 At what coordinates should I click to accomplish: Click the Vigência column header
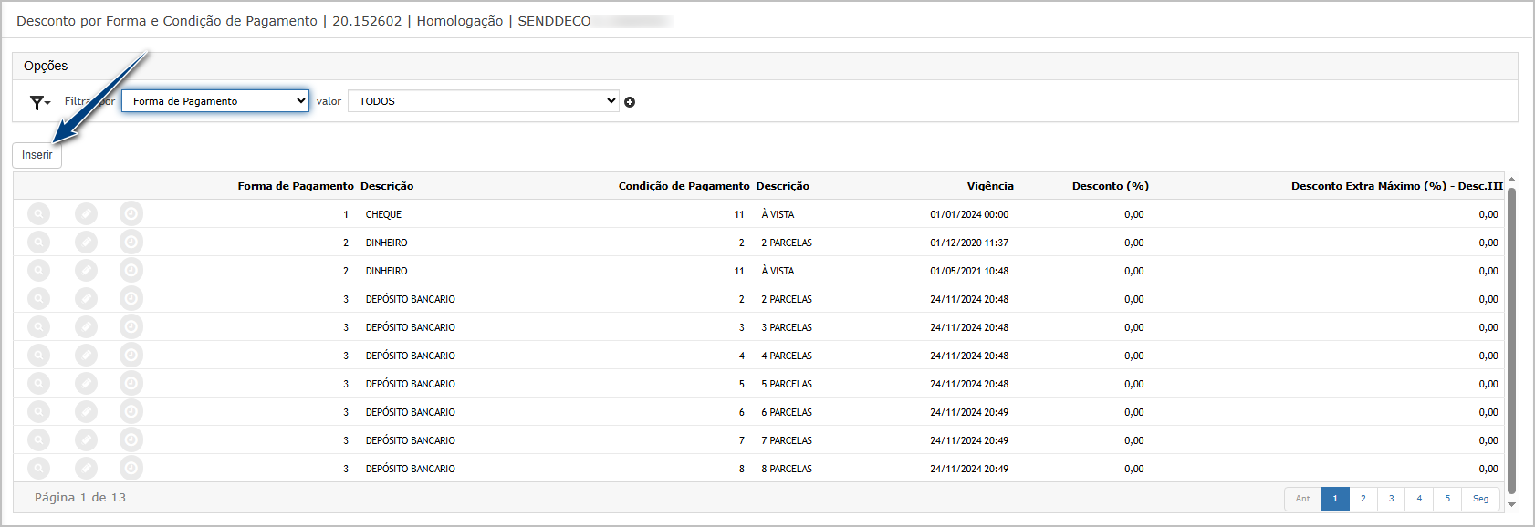(x=990, y=186)
